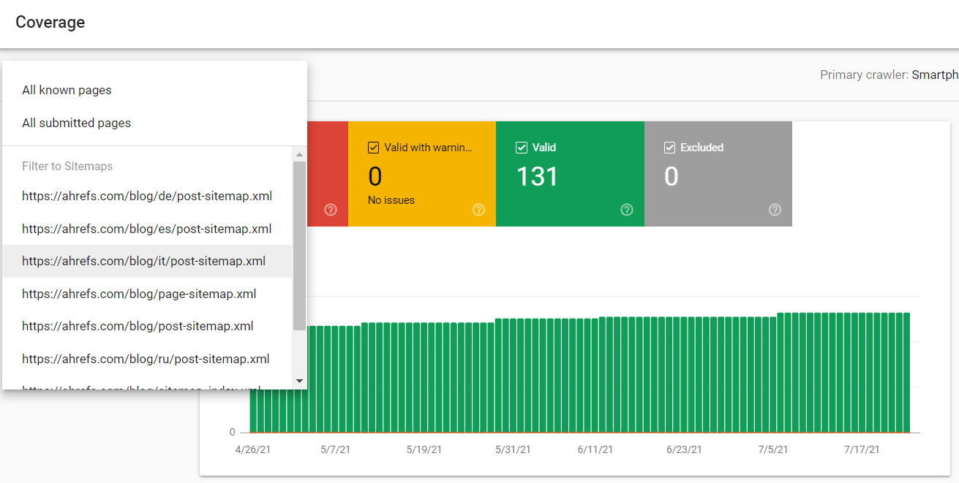Toggle the Valid with warnings checkbox
Screen dimensions: 959x483
373,148
